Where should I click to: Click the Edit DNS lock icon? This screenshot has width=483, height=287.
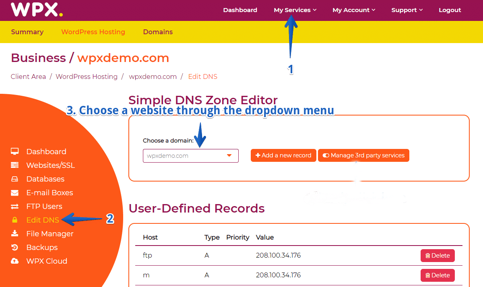[x=15, y=220]
